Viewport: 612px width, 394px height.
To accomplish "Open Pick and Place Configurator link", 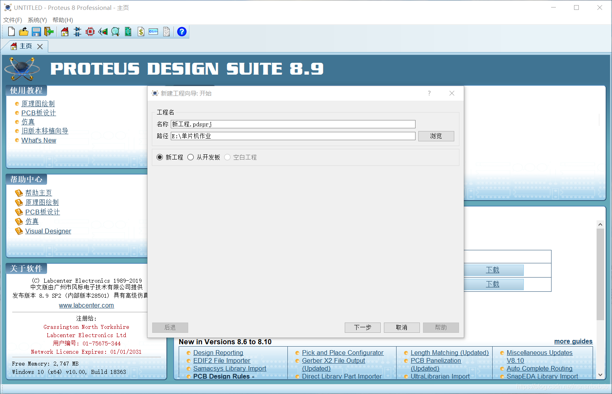I will 343,353.
